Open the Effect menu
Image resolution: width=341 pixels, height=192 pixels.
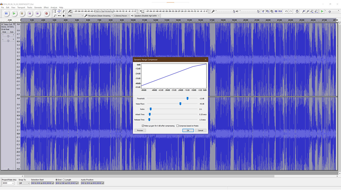[x=46, y=7]
